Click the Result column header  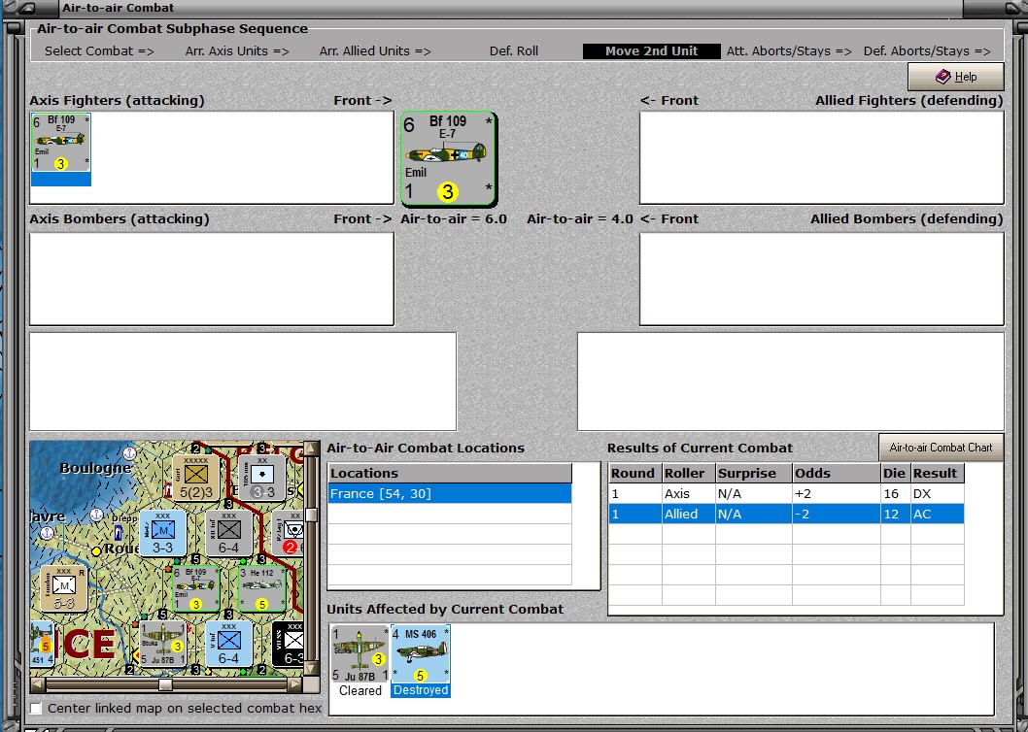click(x=937, y=473)
